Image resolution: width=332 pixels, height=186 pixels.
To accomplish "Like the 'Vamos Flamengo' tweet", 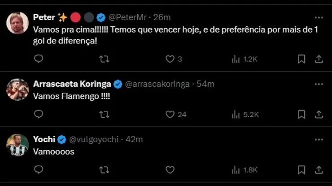I will point(170,114).
